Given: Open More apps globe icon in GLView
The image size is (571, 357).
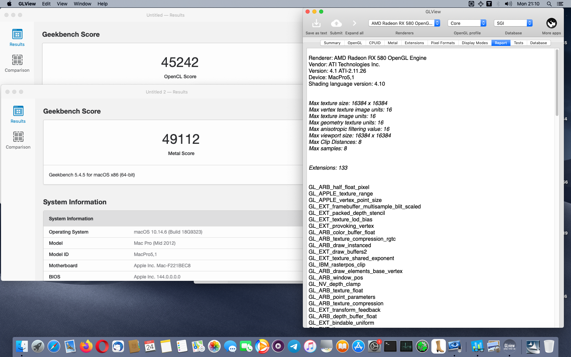Looking at the screenshot, I should [551, 23].
